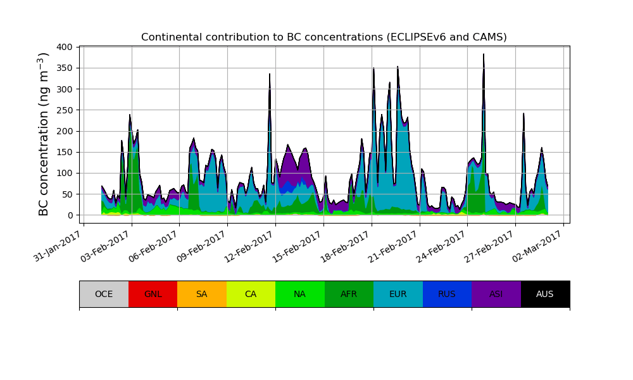Click the 400 y-axis tick label
The height and width of the screenshot is (380, 633).
(63, 47)
